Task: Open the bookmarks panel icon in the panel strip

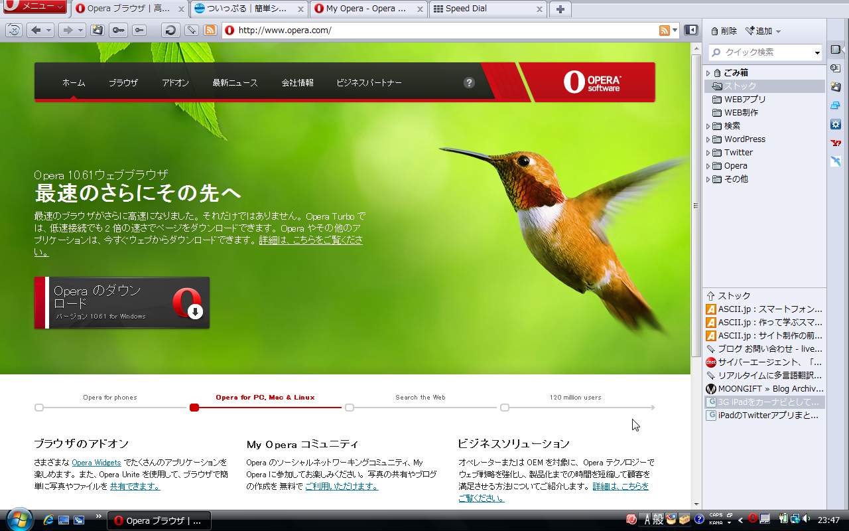Action: pyautogui.click(x=836, y=50)
